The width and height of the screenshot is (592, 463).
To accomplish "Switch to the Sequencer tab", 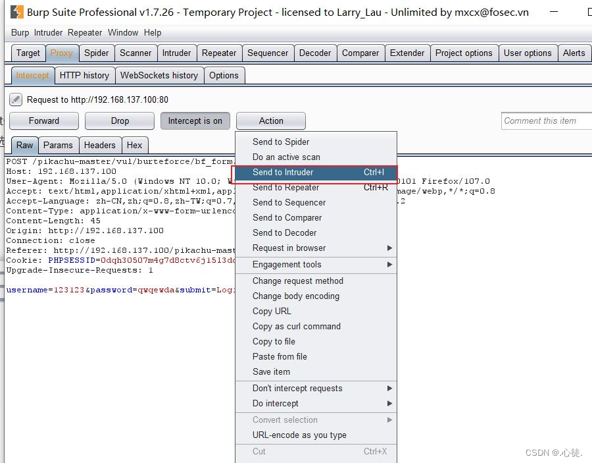I will coord(268,53).
